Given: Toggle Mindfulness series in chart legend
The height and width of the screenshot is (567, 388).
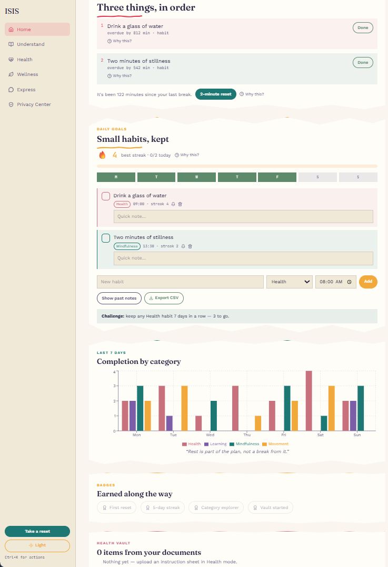Looking at the screenshot, I should [x=244, y=444].
